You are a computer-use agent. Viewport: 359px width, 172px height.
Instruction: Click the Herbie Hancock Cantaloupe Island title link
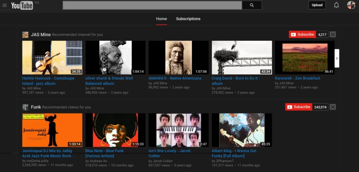click(x=48, y=81)
